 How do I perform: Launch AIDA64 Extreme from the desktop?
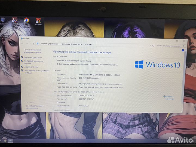15,22
